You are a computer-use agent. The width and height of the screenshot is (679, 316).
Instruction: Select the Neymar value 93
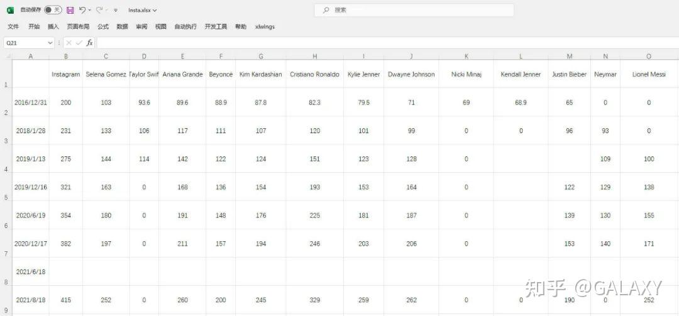(x=605, y=131)
